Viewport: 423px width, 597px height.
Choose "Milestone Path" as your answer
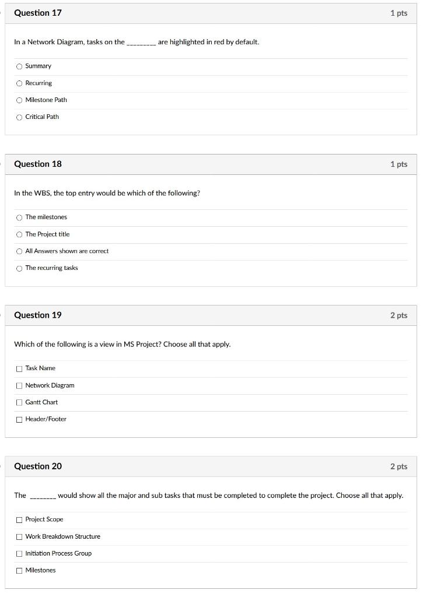click(x=19, y=100)
